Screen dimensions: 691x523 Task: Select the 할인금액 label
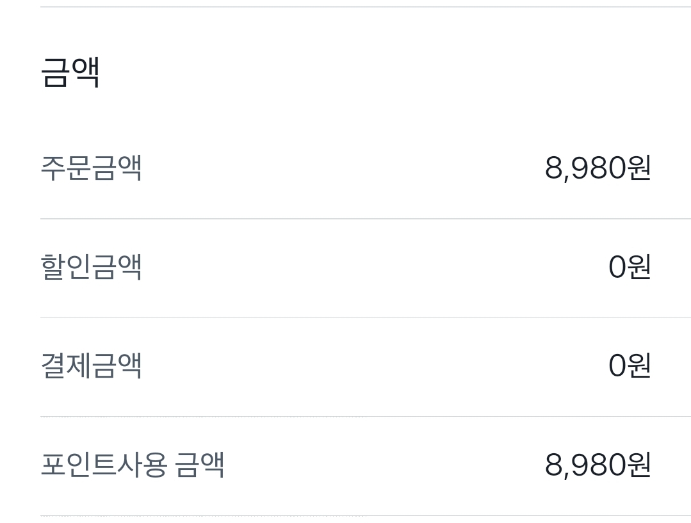(x=91, y=267)
